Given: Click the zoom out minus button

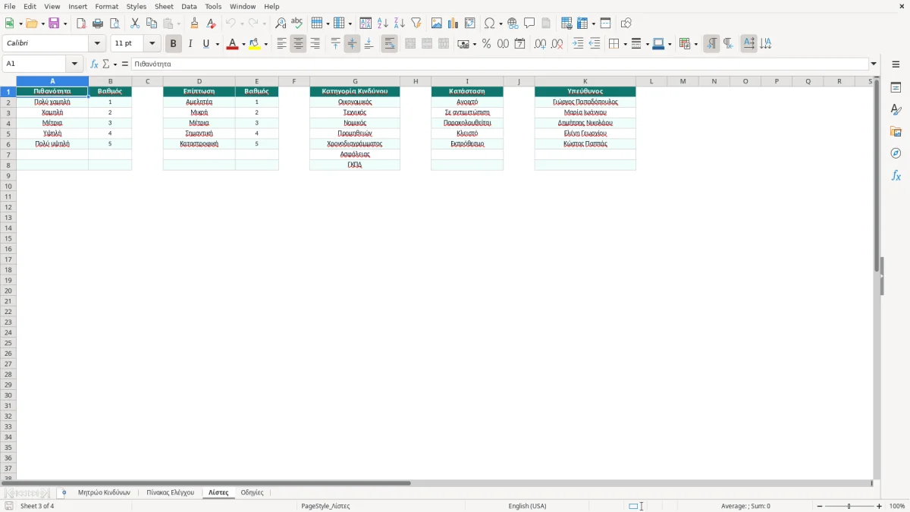Looking at the screenshot, I should tap(820, 506).
